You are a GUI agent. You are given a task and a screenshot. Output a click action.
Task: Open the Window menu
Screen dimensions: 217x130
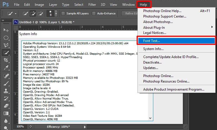tap(128, 5)
